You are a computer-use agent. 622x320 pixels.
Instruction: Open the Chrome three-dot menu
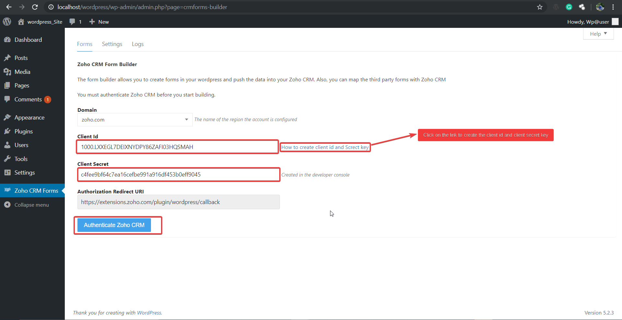[x=613, y=7]
